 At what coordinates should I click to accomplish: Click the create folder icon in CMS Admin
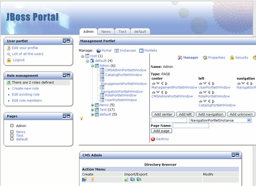(84, 179)
